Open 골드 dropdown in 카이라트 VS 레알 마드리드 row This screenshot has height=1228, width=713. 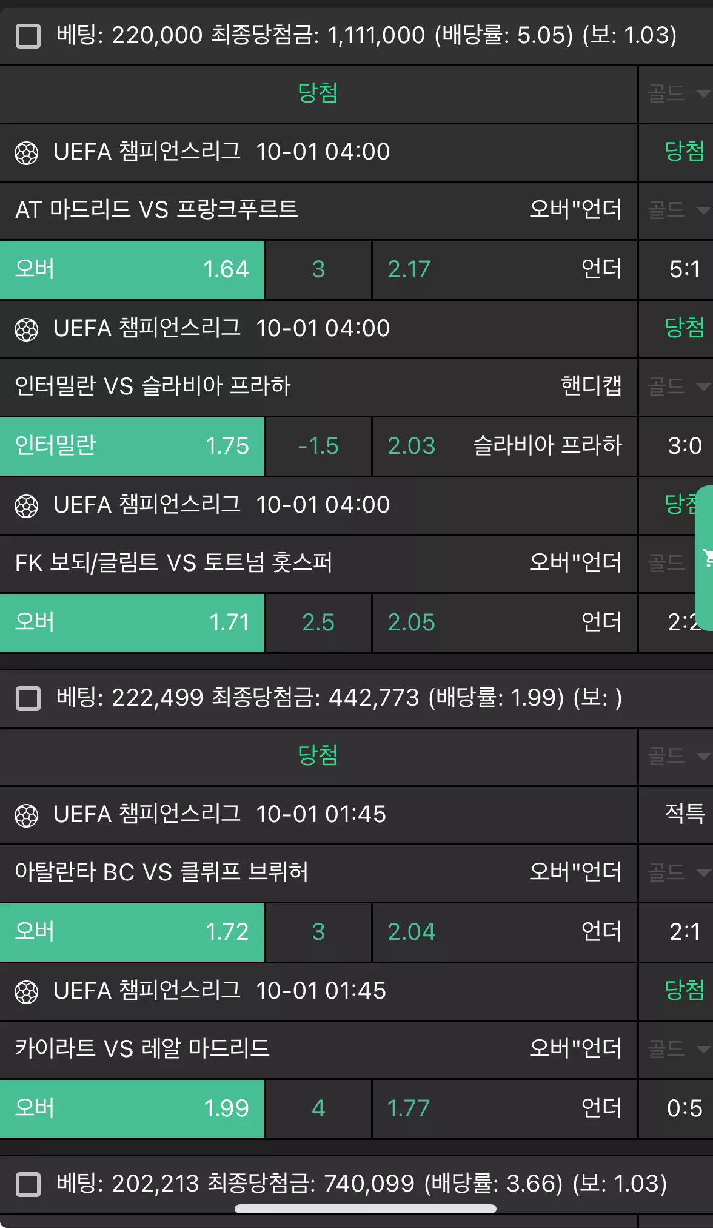(x=677, y=1049)
